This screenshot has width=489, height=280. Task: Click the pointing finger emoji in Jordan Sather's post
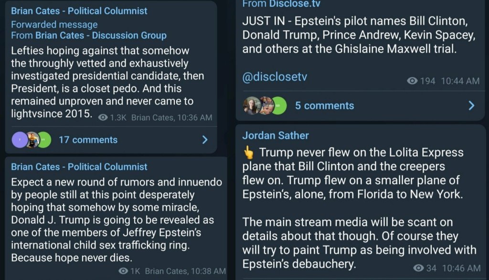(x=248, y=153)
